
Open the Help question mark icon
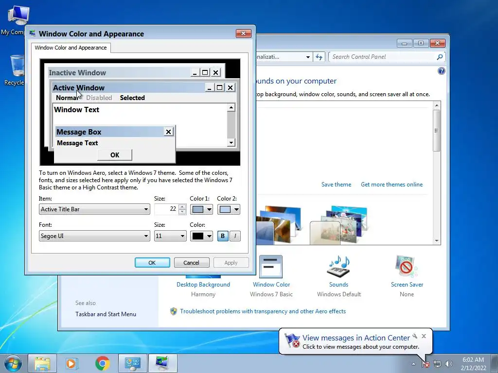(x=442, y=71)
